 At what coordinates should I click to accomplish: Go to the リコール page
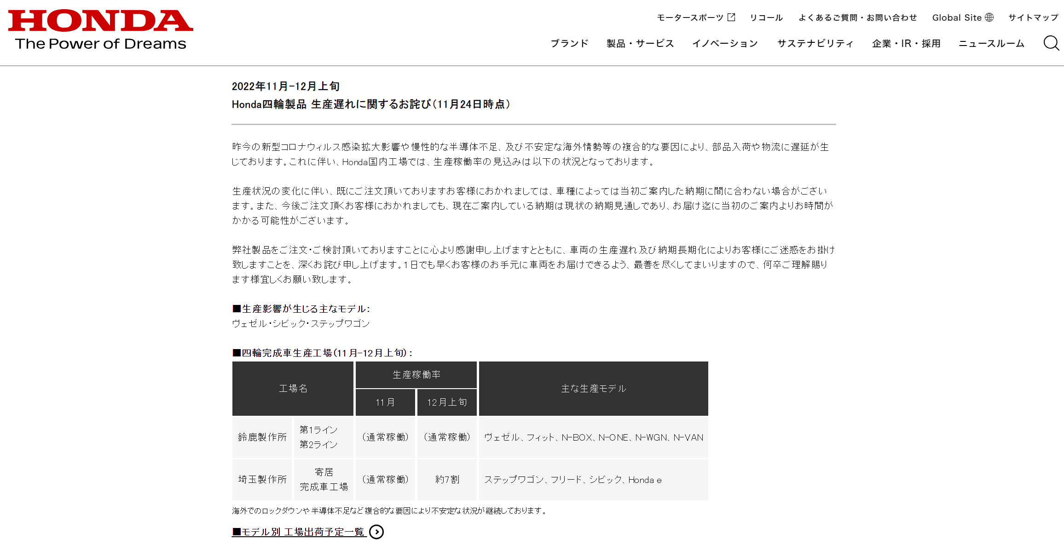tap(766, 17)
